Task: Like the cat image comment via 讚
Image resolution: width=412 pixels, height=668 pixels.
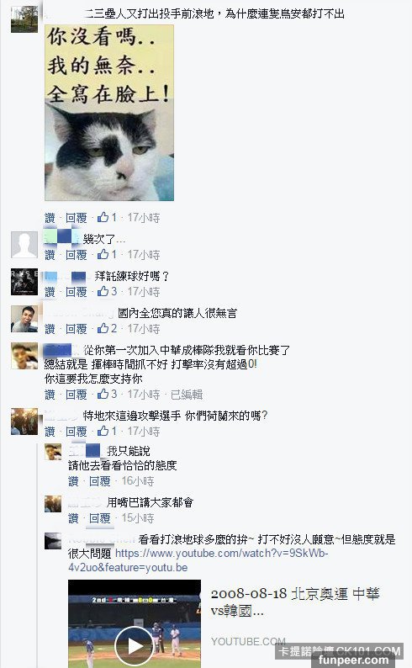Action: point(50,218)
